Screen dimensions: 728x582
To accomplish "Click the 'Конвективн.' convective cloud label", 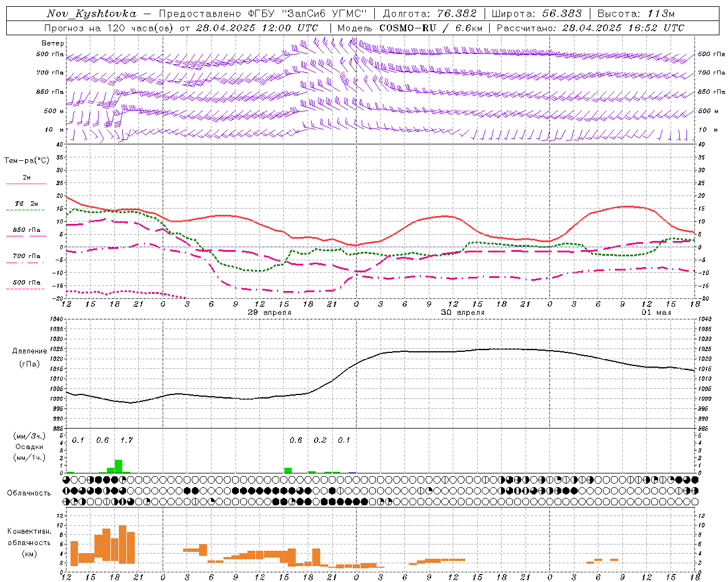I will (30, 531).
